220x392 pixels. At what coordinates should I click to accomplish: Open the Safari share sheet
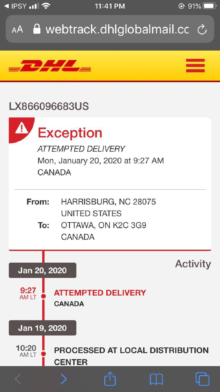click(110, 379)
